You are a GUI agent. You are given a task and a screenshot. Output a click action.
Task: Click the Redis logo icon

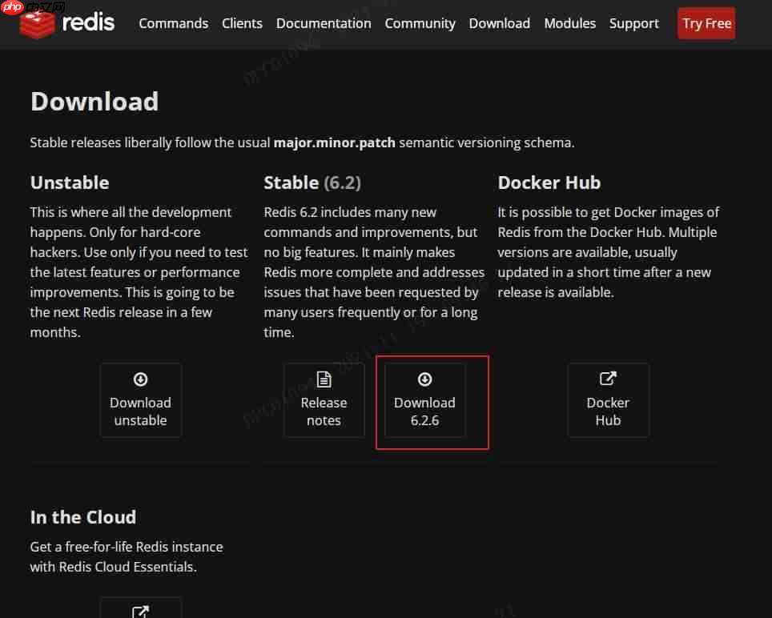click(x=38, y=23)
